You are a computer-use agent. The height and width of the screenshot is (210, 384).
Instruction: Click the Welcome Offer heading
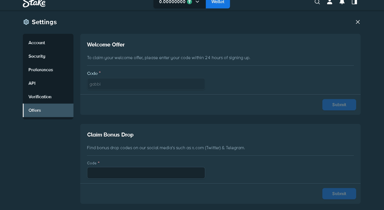[x=106, y=44]
